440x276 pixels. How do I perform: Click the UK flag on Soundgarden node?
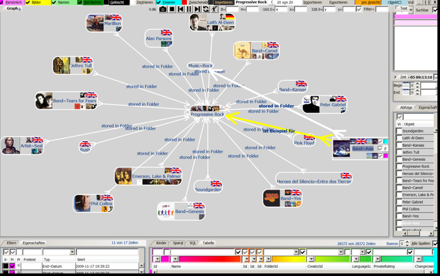coord(216,184)
